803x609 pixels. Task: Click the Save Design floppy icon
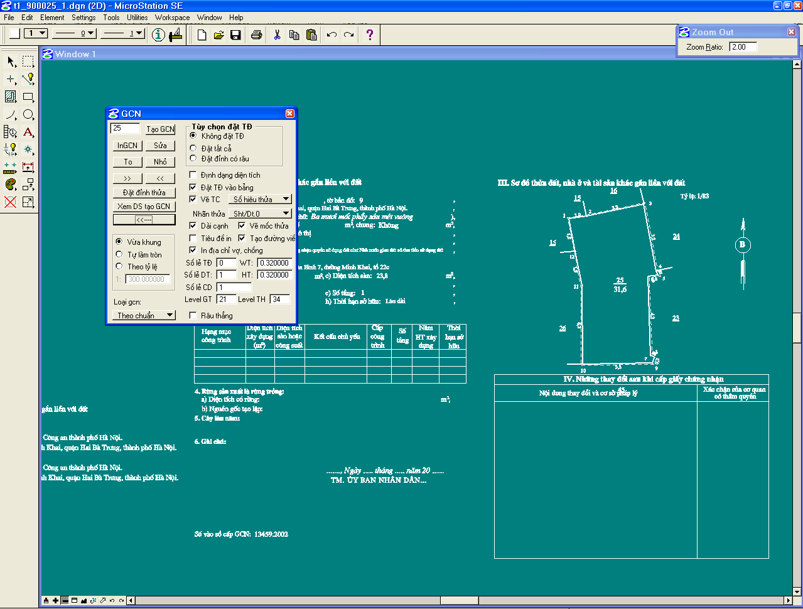pos(235,35)
